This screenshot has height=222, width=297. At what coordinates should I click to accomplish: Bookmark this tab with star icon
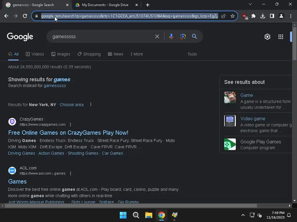point(233,16)
